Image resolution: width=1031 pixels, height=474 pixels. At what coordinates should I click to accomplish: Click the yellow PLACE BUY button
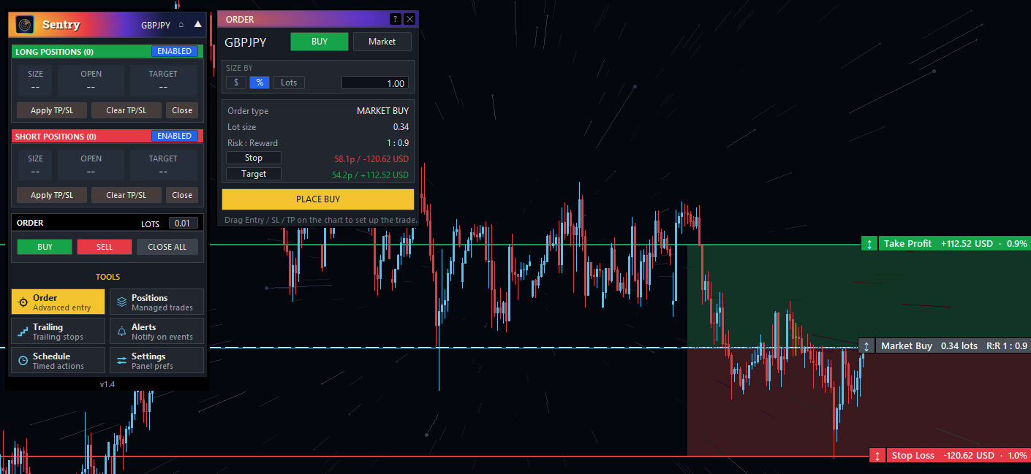click(318, 199)
